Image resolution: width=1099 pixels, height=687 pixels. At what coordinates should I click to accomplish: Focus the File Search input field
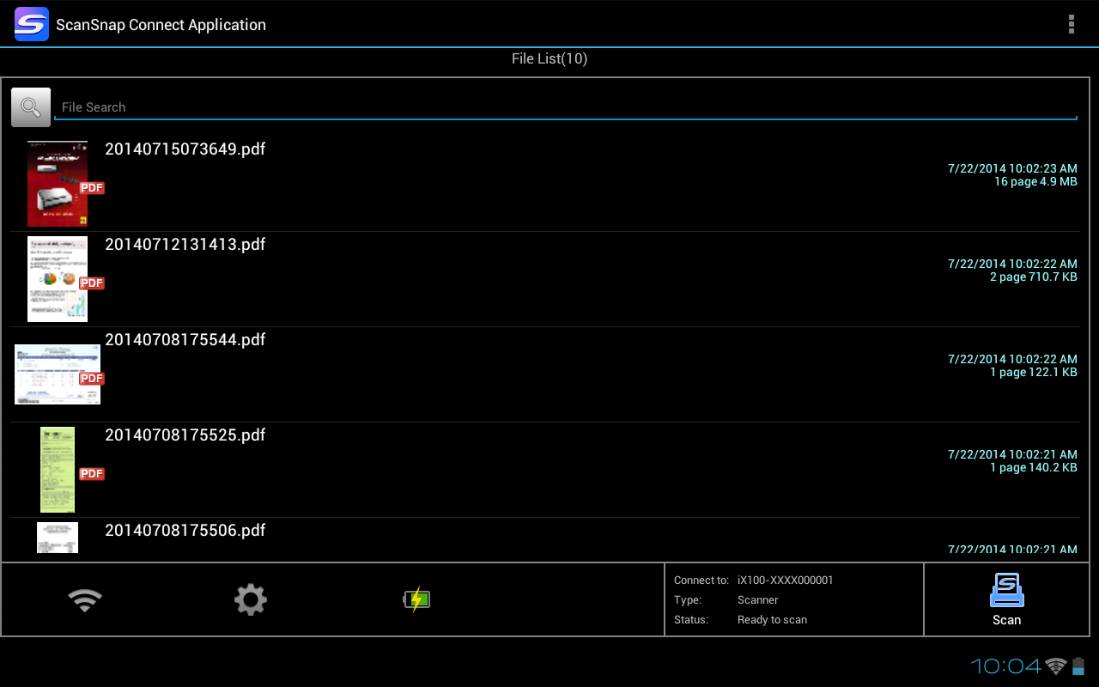click(x=566, y=107)
